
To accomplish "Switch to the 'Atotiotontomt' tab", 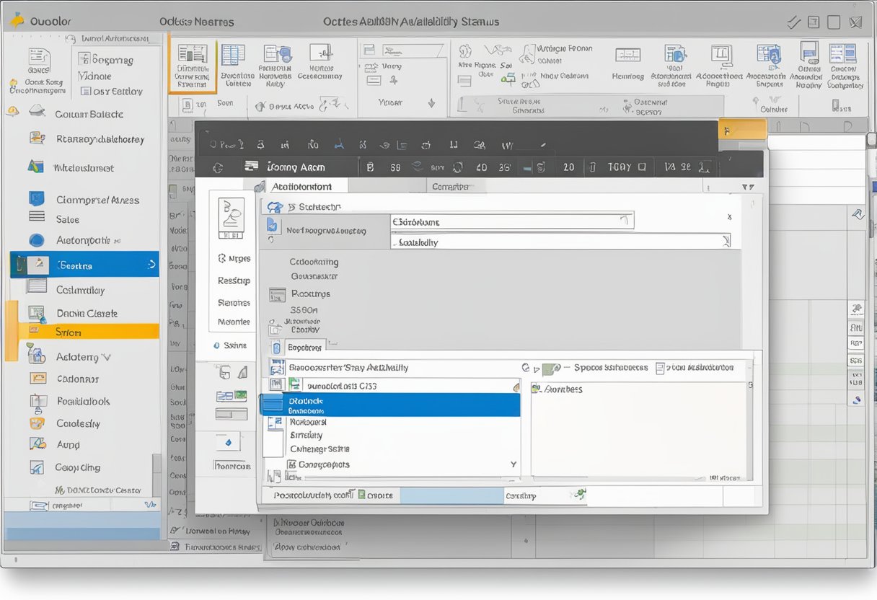I will [303, 186].
